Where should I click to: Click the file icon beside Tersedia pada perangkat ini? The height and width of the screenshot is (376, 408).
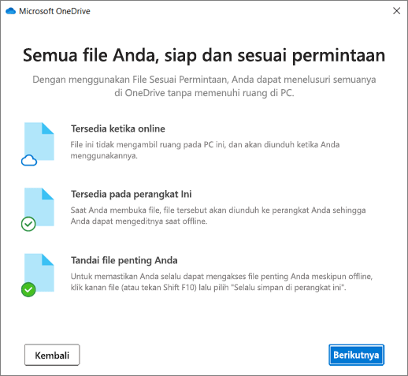tap(39, 207)
